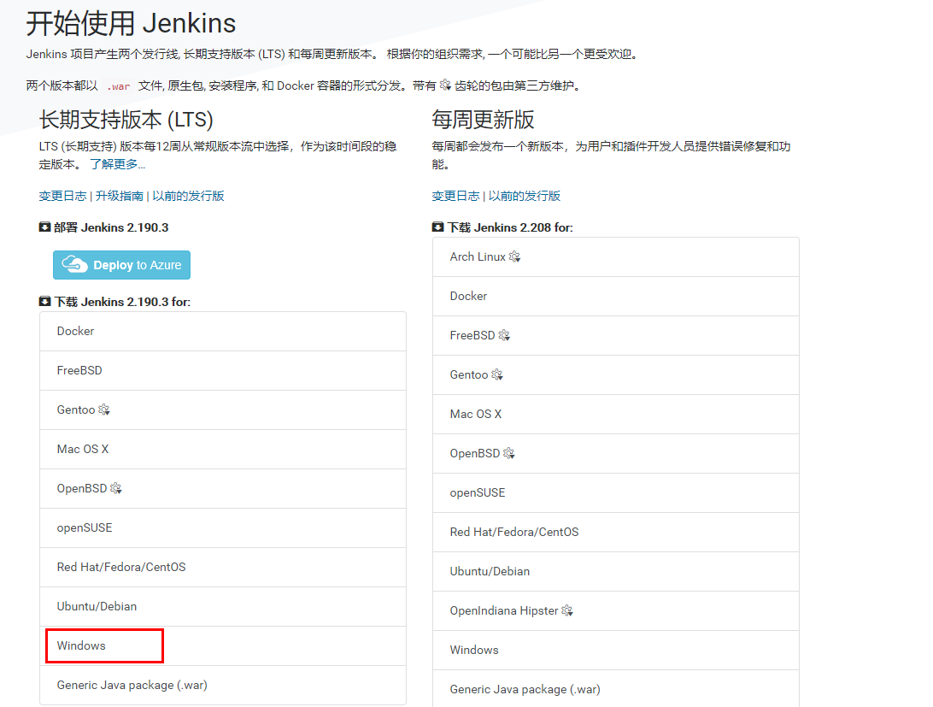Click the gear icon beside LTS Gentoo
Image resolution: width=933 pixels, height=707 pixels.
(x=104, y=409)
